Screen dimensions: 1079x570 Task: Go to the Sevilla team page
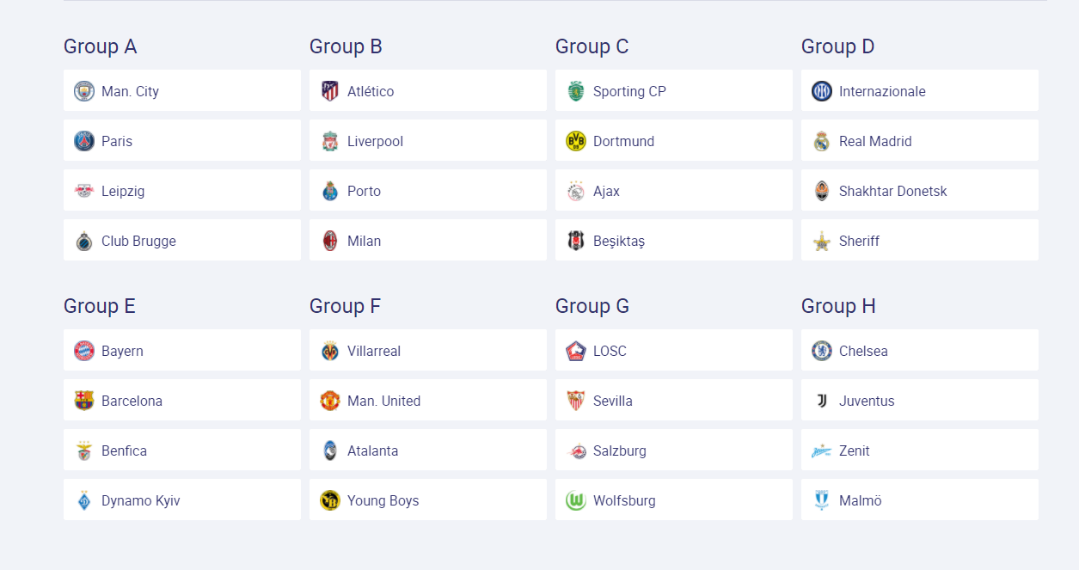click(x=613, y=401)
